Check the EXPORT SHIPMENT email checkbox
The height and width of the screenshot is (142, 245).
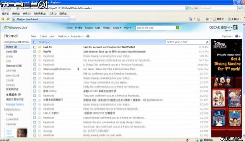(x=35, y=131)
